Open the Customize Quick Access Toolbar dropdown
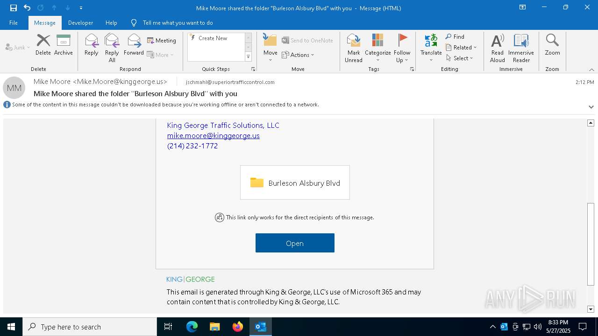 (81, 8)
